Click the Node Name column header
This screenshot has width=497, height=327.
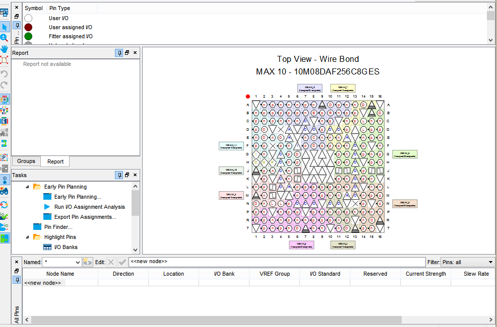(x=60, y=274)
